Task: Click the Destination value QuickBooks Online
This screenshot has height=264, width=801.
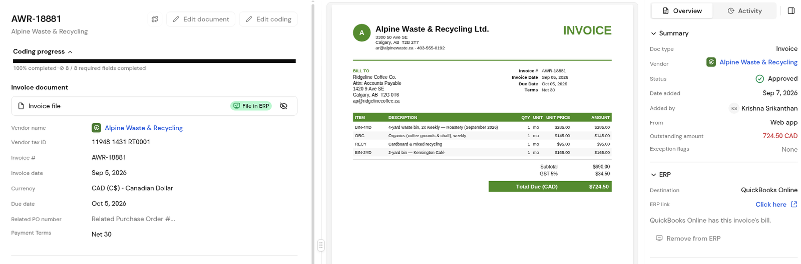Action: click(769, 190)
